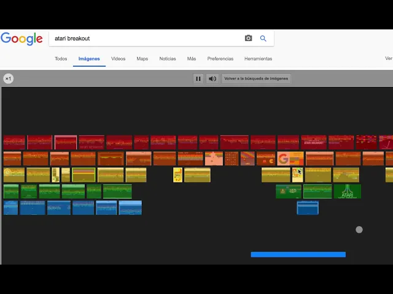Click the orange dotted grid pattern brick

pos(232,159)
